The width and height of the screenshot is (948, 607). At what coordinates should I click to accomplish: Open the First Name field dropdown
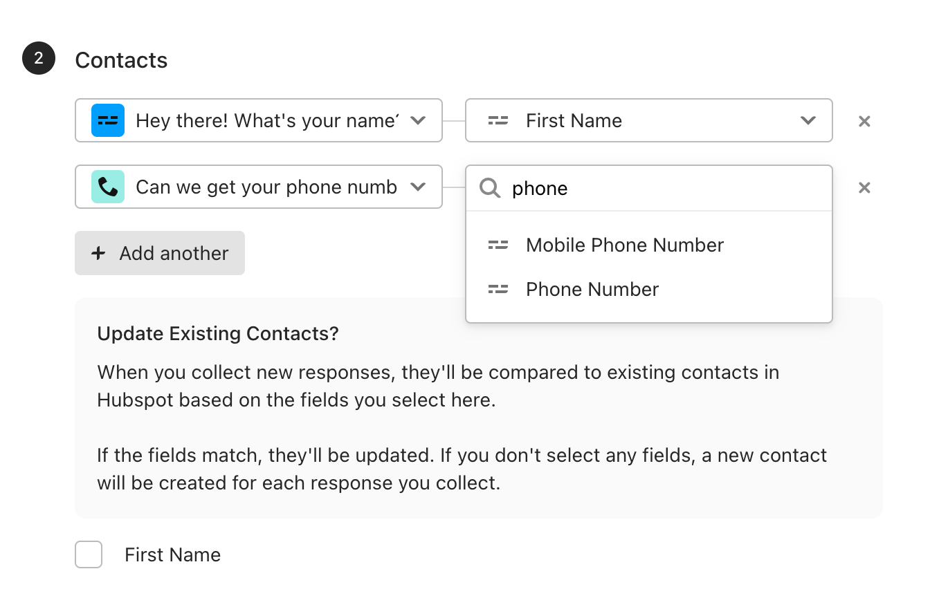pyautogui.click(x=649, y=120)
